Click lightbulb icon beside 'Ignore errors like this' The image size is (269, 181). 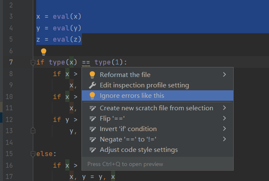pyautogui.click(x=92, y=96)
